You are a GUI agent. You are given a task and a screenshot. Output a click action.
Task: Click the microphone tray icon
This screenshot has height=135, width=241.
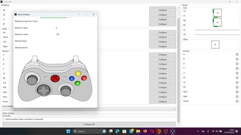(x=208, y=131)
